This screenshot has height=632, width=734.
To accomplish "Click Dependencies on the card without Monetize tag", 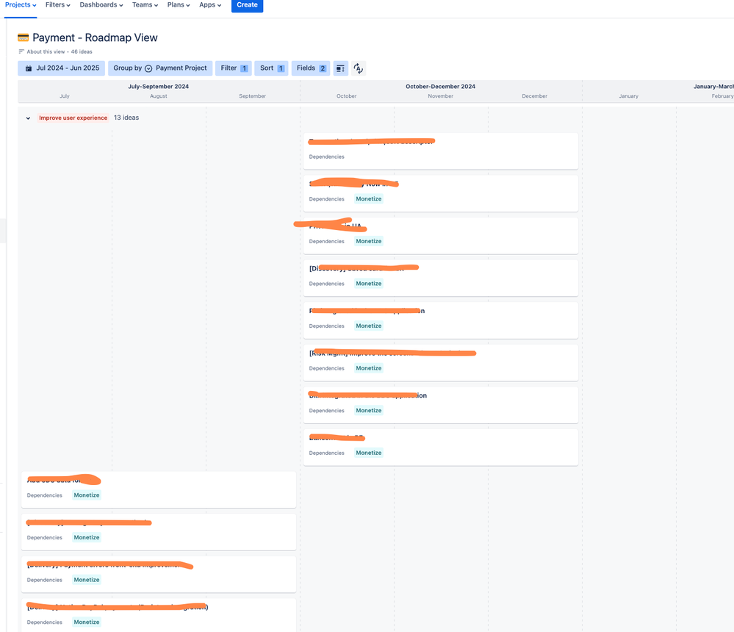I will pyautogui.click(x=327, y=157).
